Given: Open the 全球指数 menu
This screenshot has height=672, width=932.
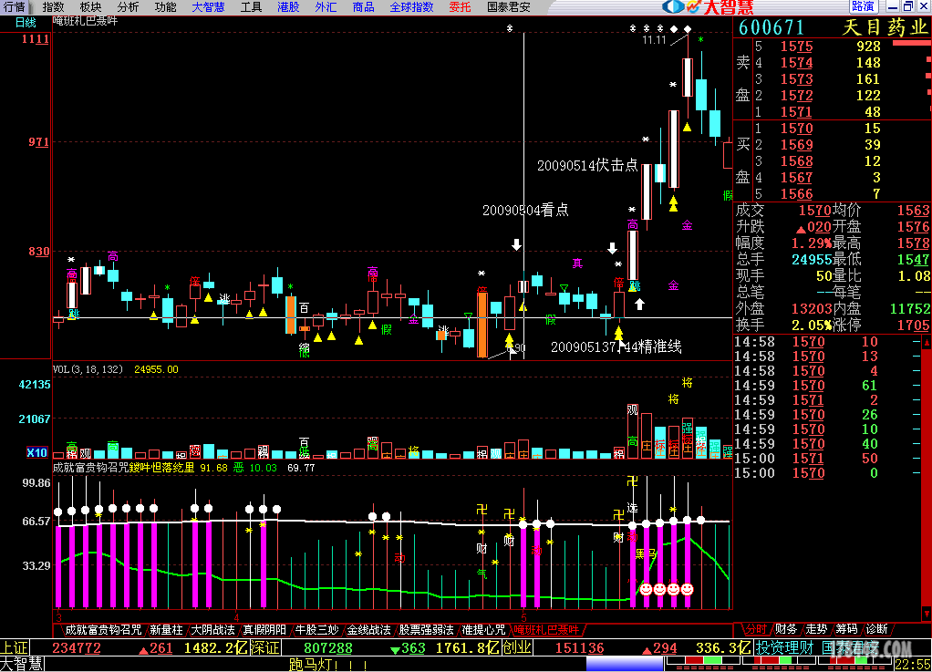Looking at the screenshot, I should point(411,7).
